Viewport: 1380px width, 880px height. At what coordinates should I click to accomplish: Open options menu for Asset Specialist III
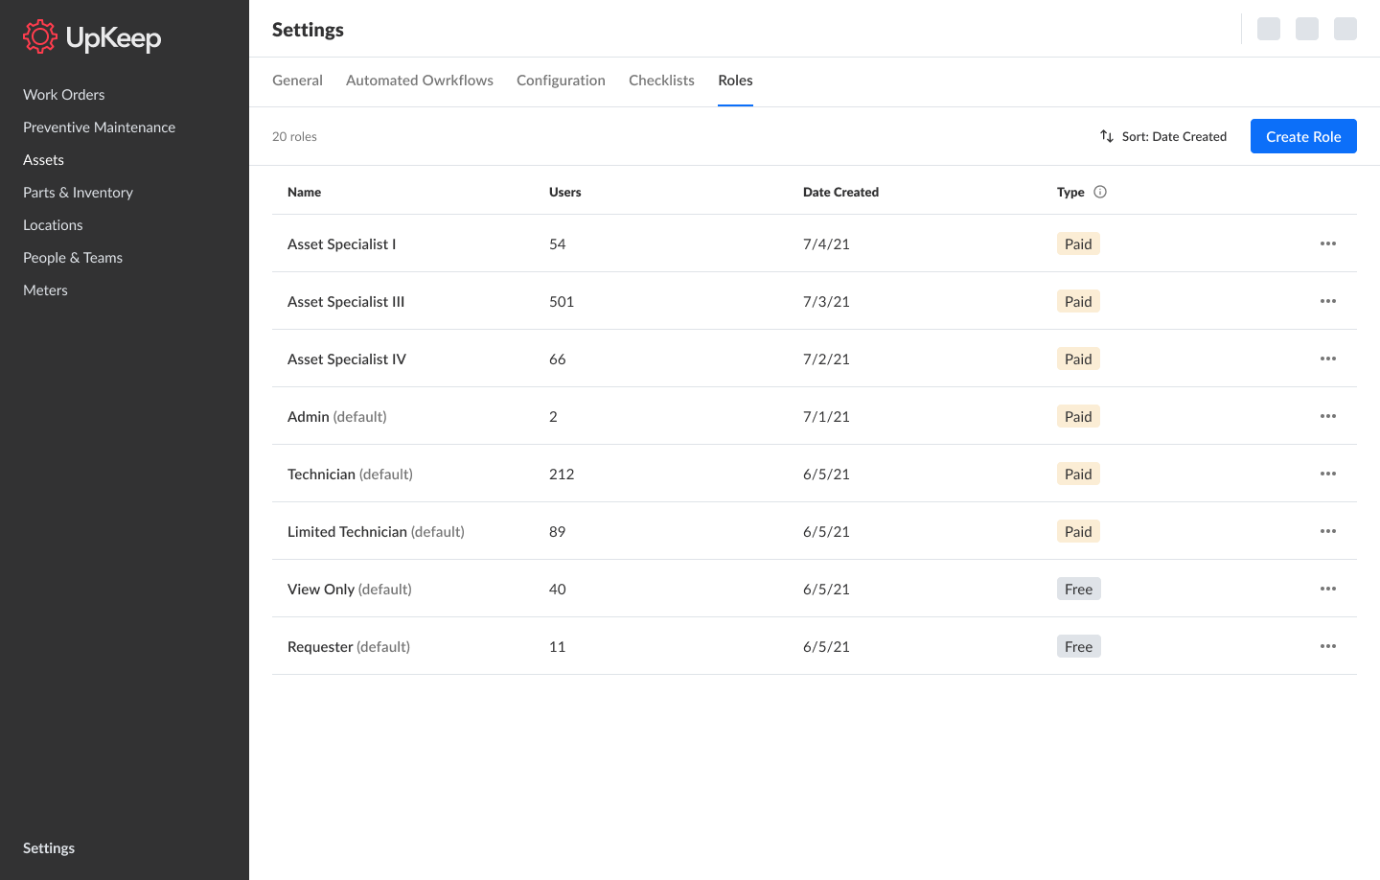[1328, 301]
